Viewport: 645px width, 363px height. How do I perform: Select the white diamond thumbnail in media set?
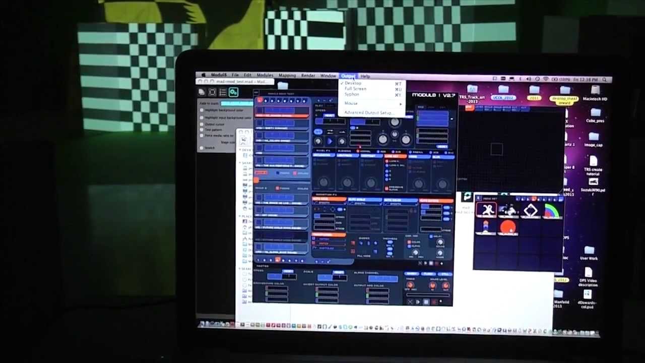530,211
